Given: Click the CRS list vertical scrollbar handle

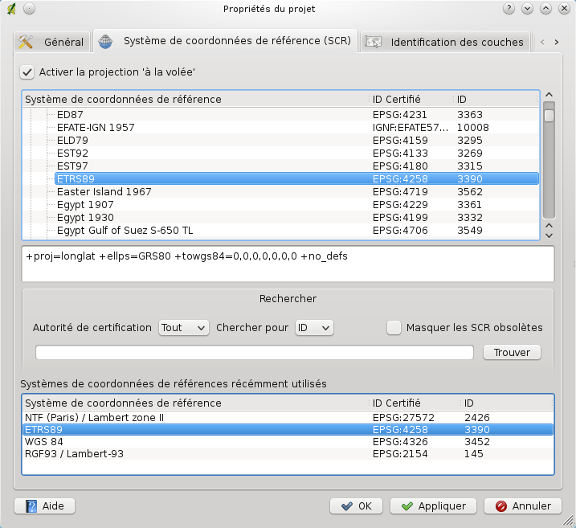Looking at the screenshot, I should 549,116.
